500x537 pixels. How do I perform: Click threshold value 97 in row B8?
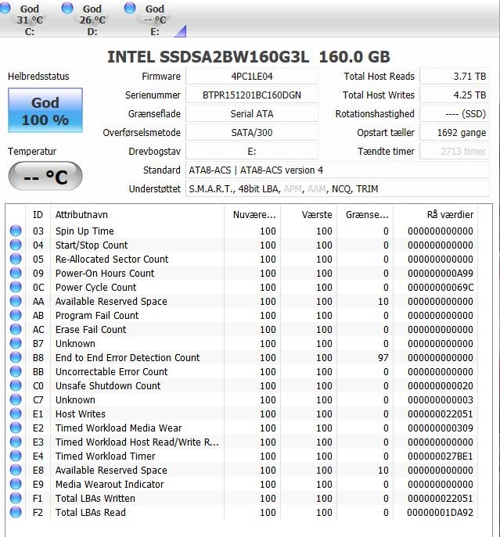tap(383, 357)
